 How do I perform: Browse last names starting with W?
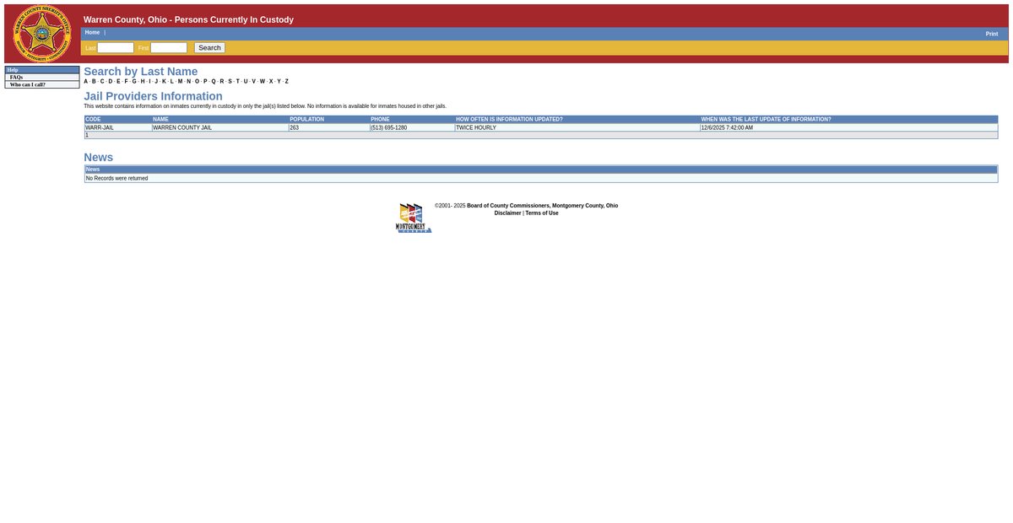[263, 82]
